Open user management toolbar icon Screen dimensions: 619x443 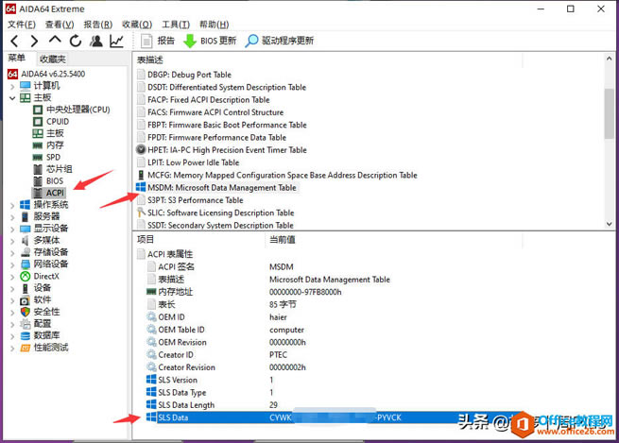[x=96, y=41]
